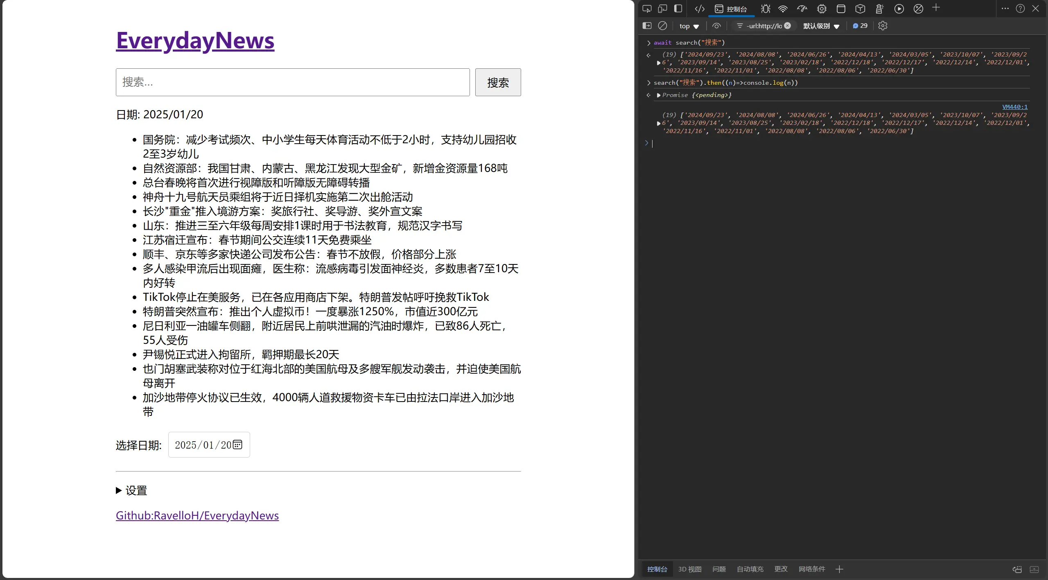Open the 默认级别 log level dropdown
This screenshot has height=580, width=1048.
click(x=821, y=26)
